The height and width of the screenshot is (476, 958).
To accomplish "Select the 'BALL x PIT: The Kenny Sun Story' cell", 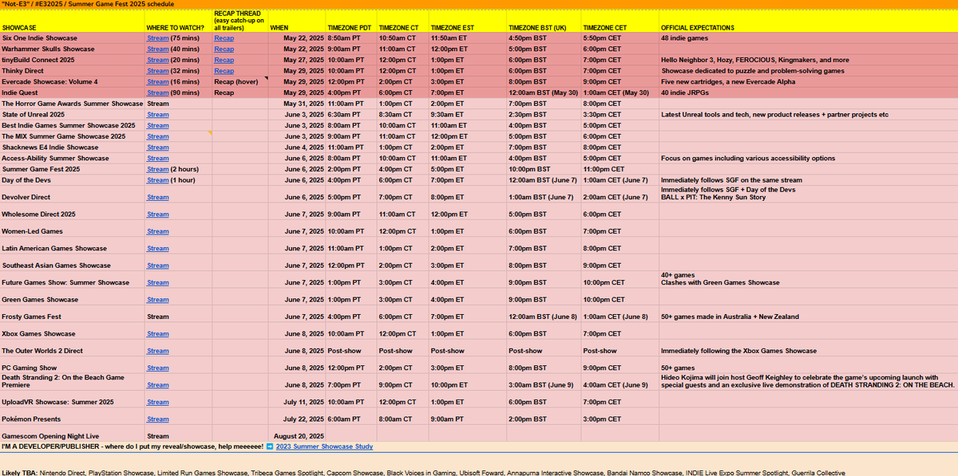I will click(808, 195).
